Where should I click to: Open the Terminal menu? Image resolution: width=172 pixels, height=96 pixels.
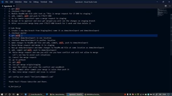pyautogui.click(x=44, y=2)
